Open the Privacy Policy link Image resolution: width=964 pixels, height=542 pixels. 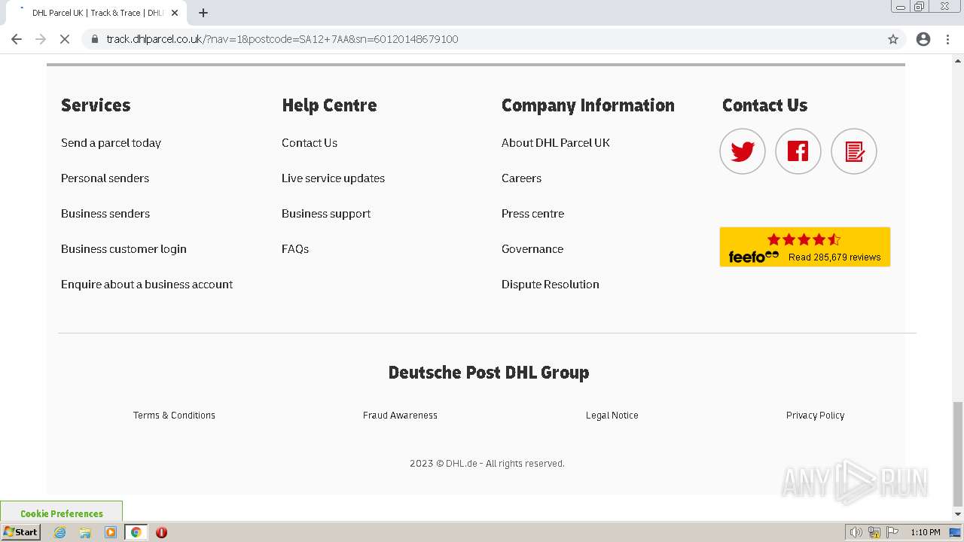pos(815,416)
